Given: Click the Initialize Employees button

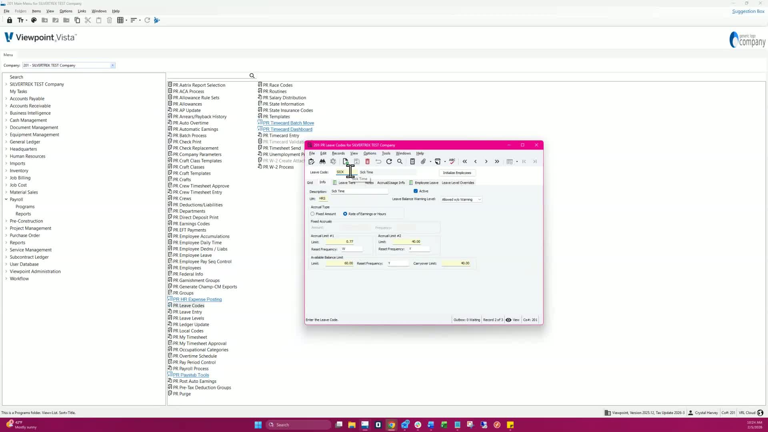Looking at the screenshot, I should click(x=457, y=173).
